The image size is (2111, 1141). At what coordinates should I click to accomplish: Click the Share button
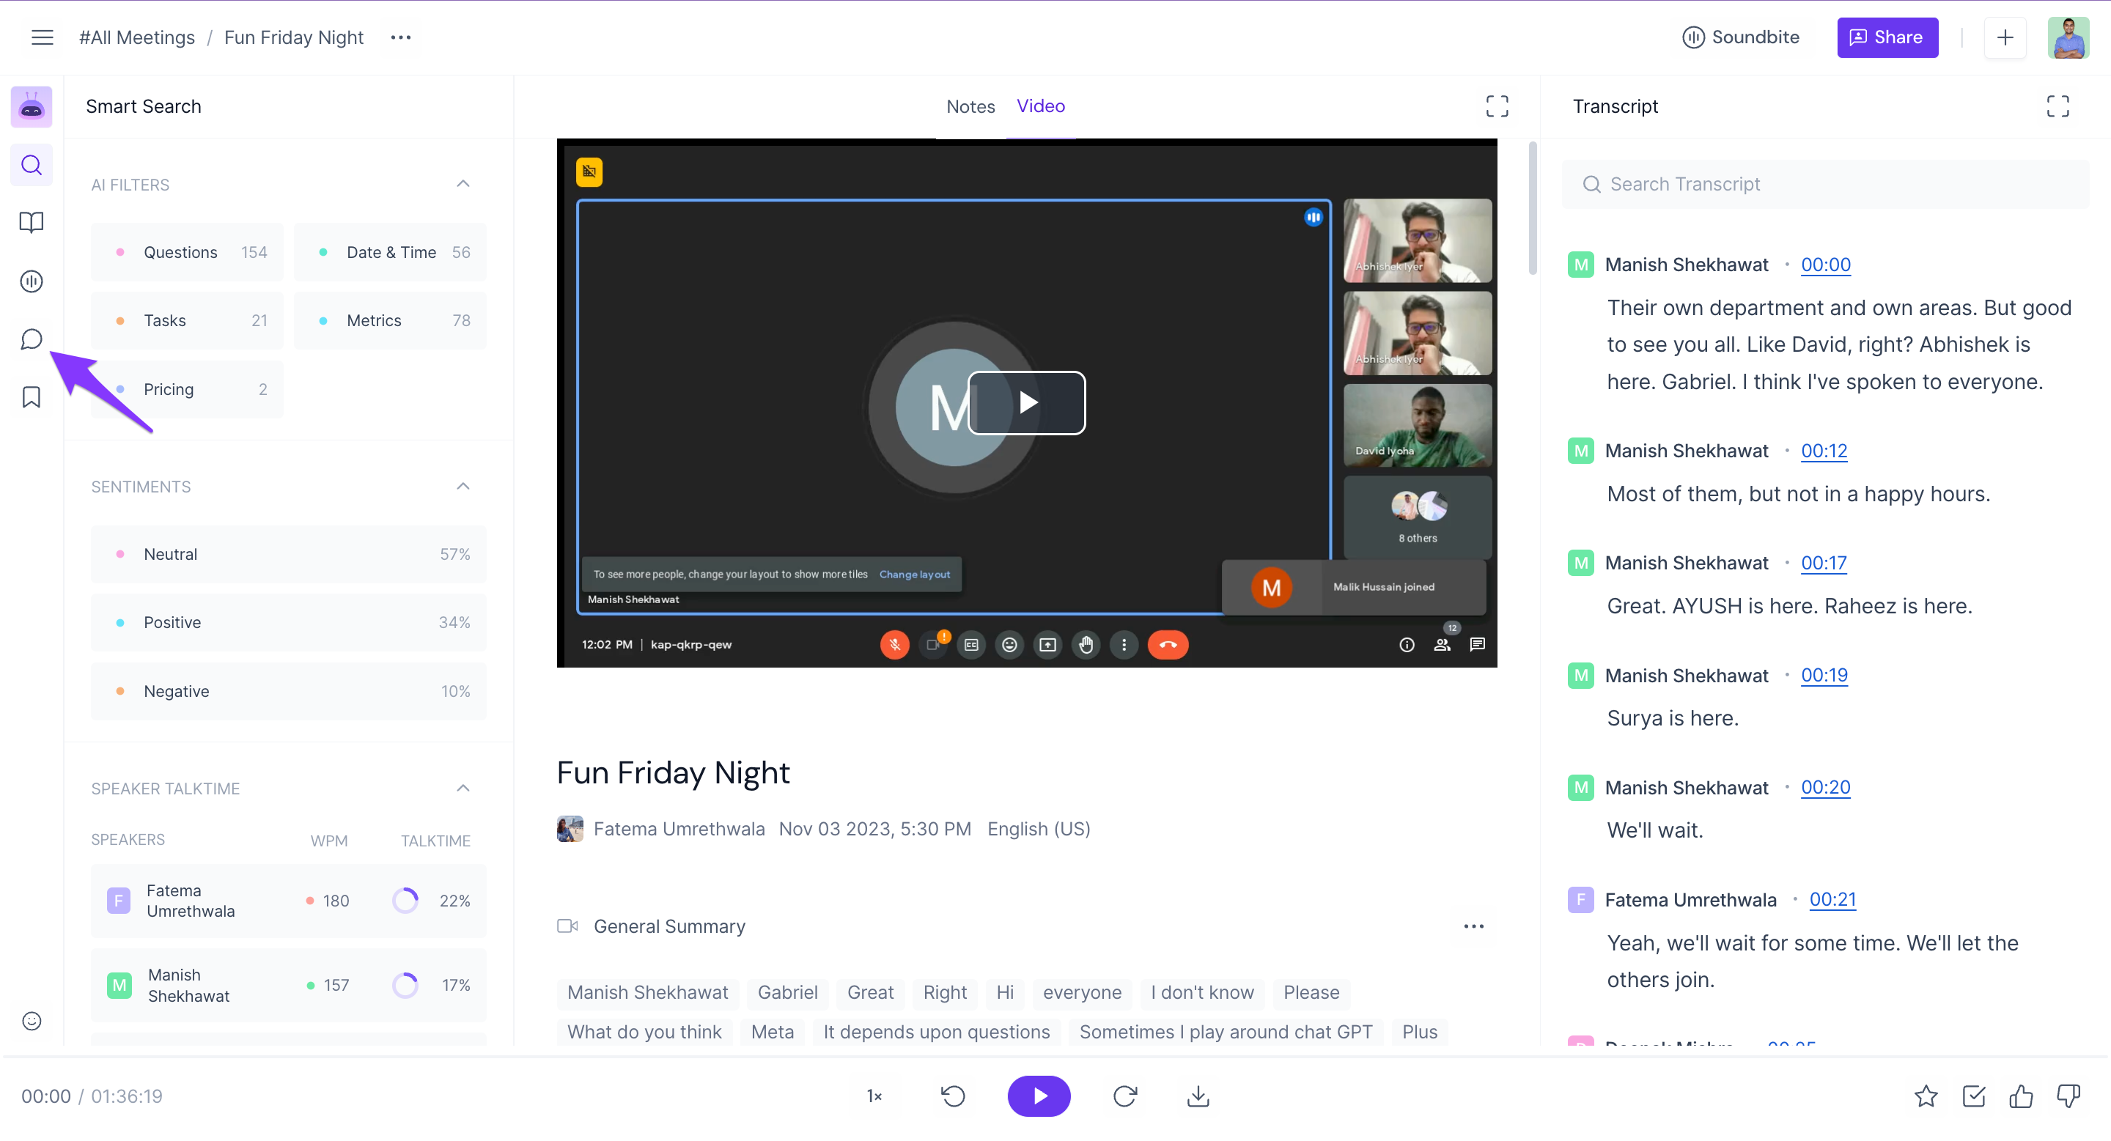coord(1887,37)
